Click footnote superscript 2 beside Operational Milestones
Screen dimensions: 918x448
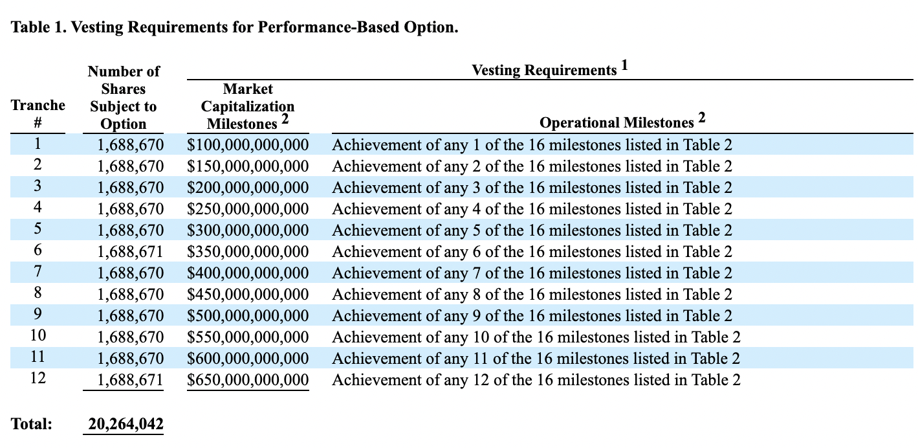click(702, 118)
